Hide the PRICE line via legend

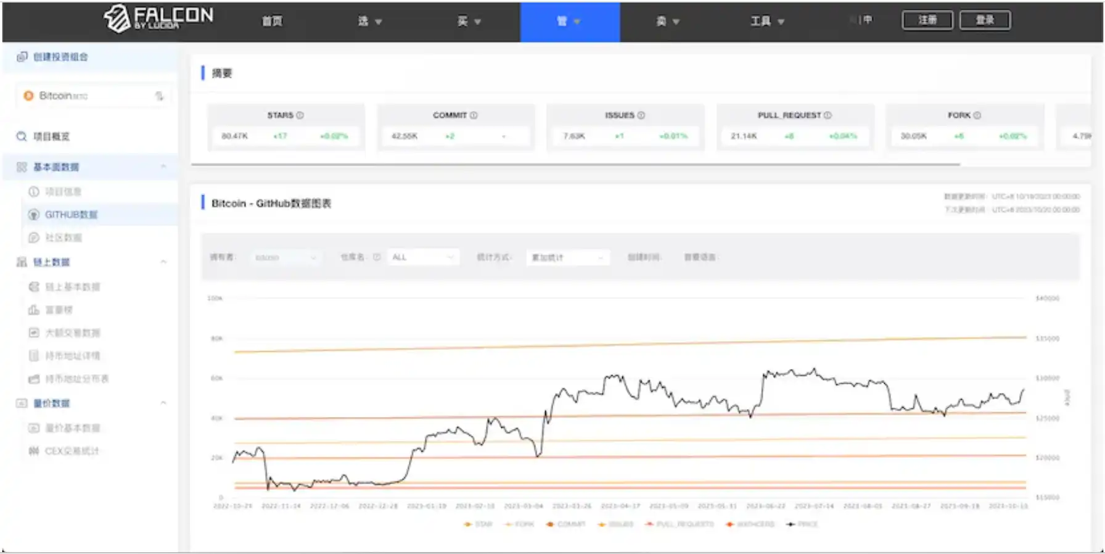802,524
